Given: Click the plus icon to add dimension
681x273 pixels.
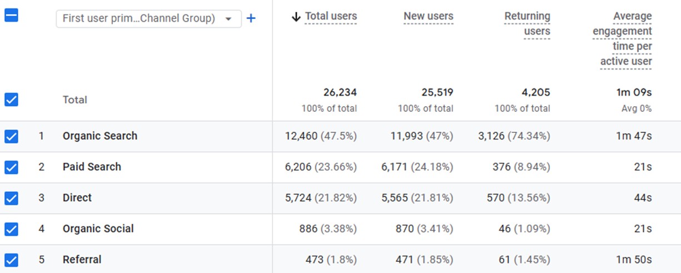Looking at the screenshot, I should (x=251, y=18).
